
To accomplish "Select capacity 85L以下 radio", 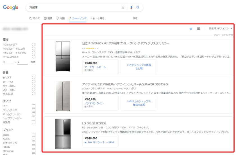I will [x=34, y=77].
